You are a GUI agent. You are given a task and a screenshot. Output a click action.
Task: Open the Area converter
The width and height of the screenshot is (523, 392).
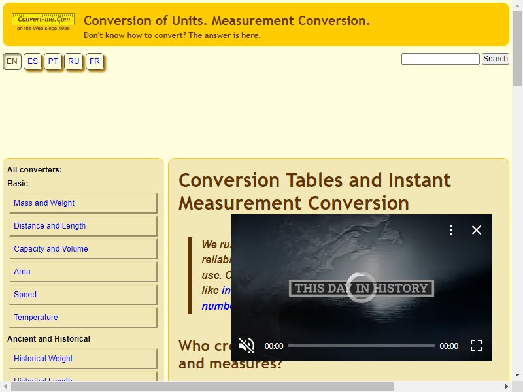point(83,272)
